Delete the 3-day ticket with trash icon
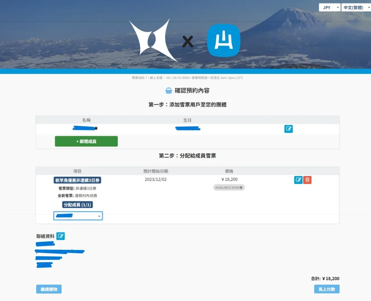Screen dimensions: 371x301 click(x=307, y=180)
